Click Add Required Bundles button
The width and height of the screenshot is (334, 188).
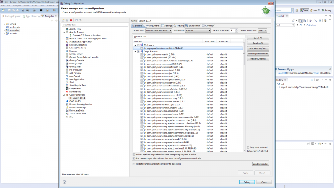pos(258,53)
